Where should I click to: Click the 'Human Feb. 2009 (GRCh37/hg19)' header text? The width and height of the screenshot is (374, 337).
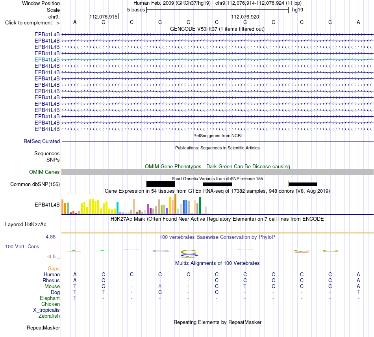click(172, 3)
